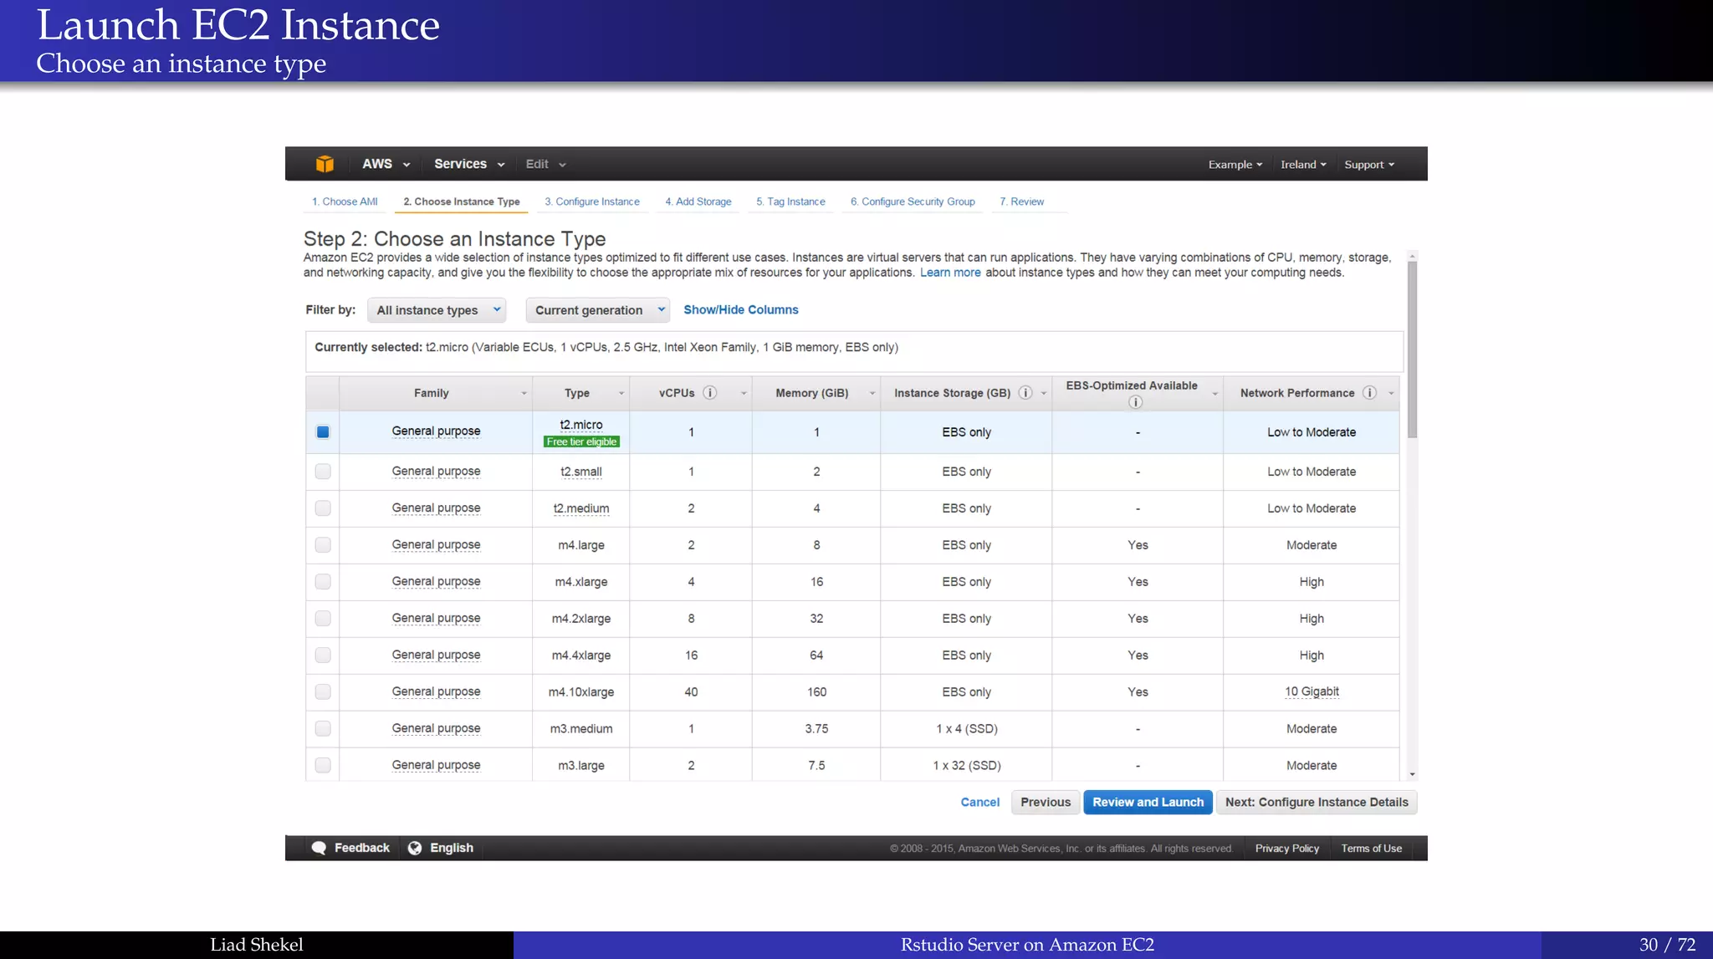Select the m4.2xlarge instance checkbox
Image resolution: width=1713 pixels, height=959 pixels.
click(323, 619)
